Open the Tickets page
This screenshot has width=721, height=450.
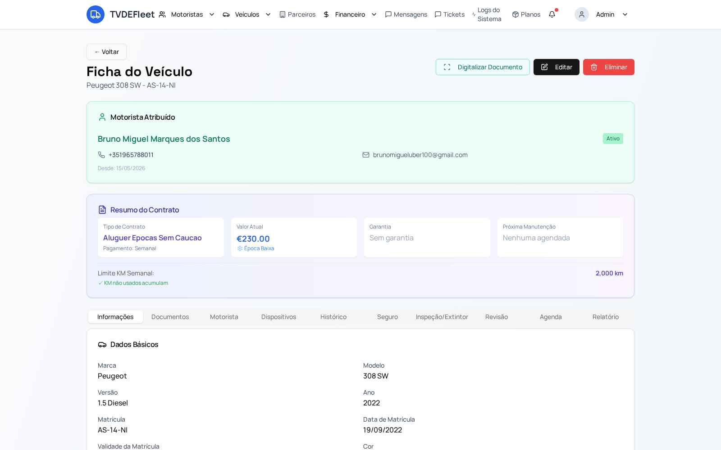coord(449,14)
